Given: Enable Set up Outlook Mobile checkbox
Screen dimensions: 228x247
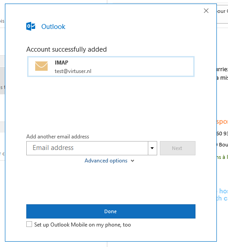Looking at the screenshot, I should click(29, 224).
